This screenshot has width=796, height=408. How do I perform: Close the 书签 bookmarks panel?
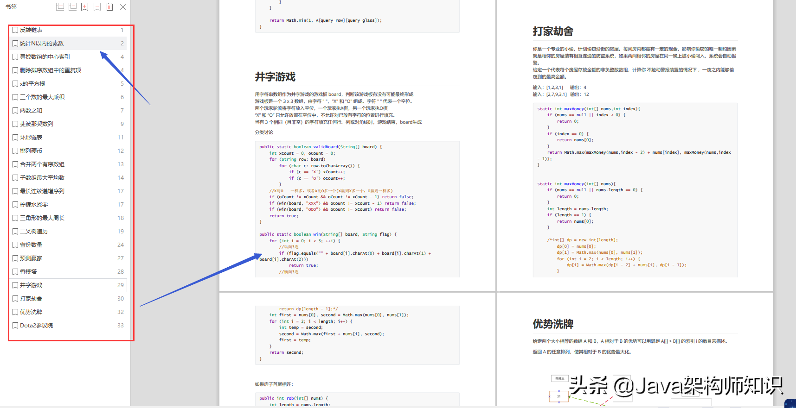tap(123, 6)
